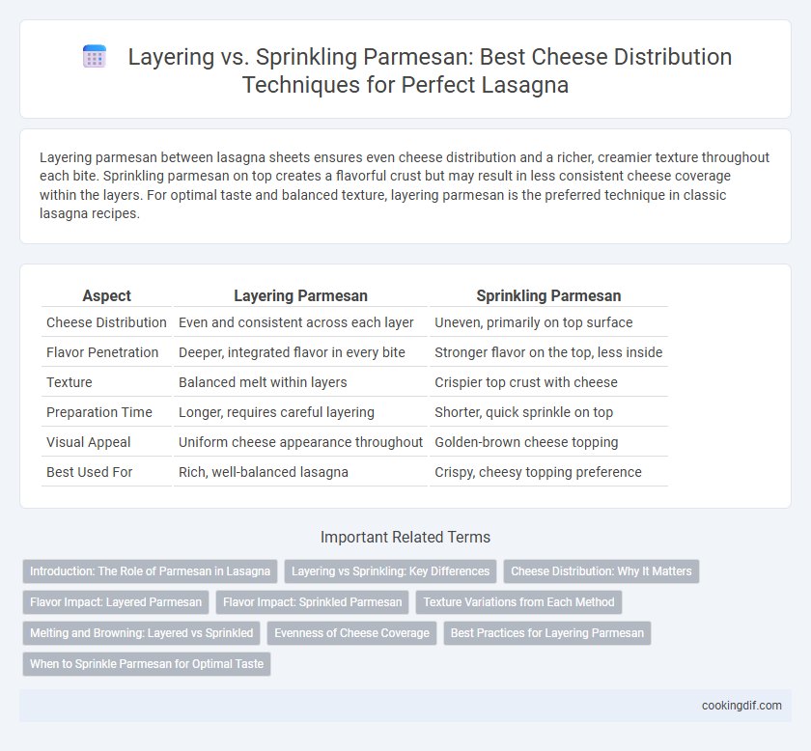Click 'Evenness of Cheese Coverage' tag
Image resolution: width=811 pixels, height=751 pixels.
[x=351, y=633]
